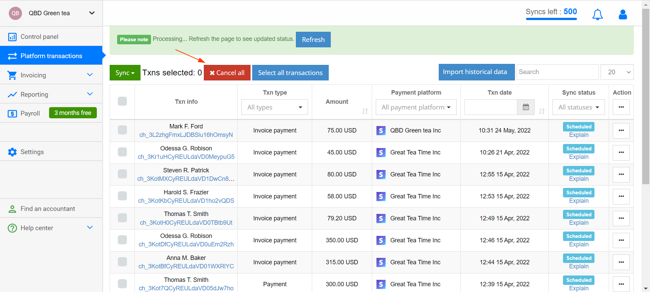Viewport: 650px width, 292px height.
Task: Go to Control panel
Action: click(51, 36)
